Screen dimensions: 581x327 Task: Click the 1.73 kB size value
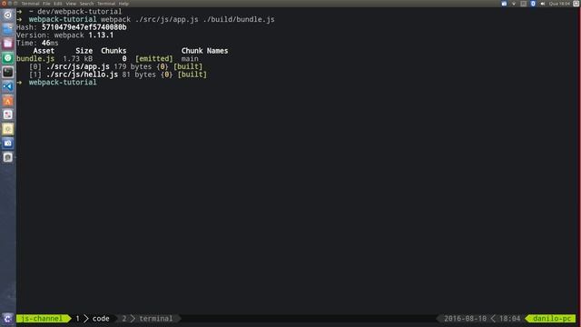pyautogui.click(x=77, y=58)
